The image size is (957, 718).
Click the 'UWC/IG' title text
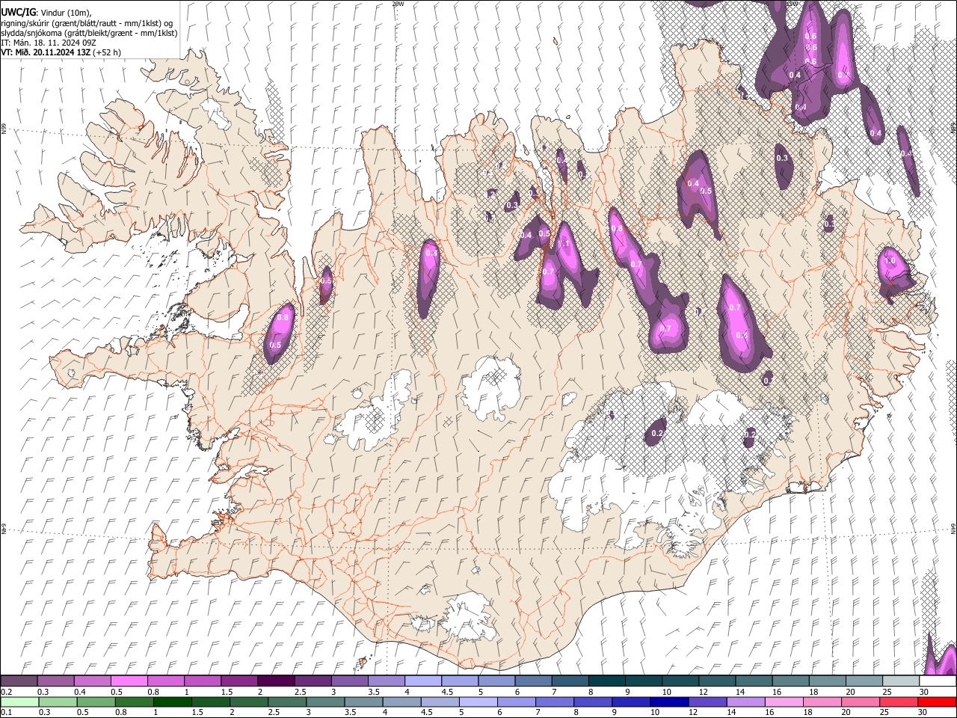[18, 12]
